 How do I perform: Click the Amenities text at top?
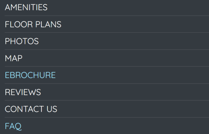(26, 7)
